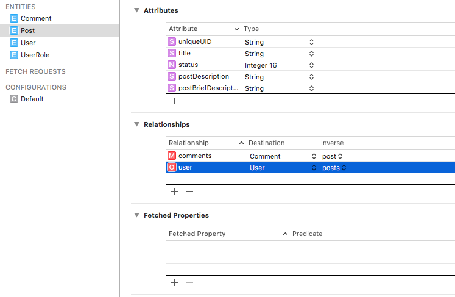The height and width of the screenshot is (297, 455).
Task: Add a fetched property with plus
Action: point(174,282)
